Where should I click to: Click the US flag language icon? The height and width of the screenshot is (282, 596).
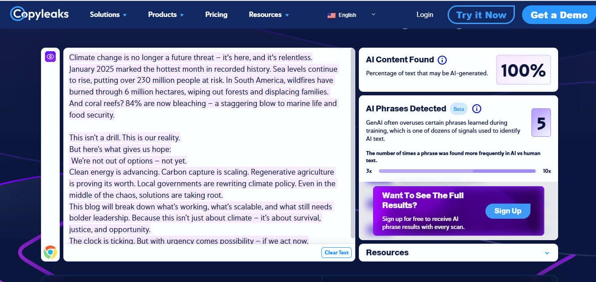pyautogui.click(x=331, y=15)
